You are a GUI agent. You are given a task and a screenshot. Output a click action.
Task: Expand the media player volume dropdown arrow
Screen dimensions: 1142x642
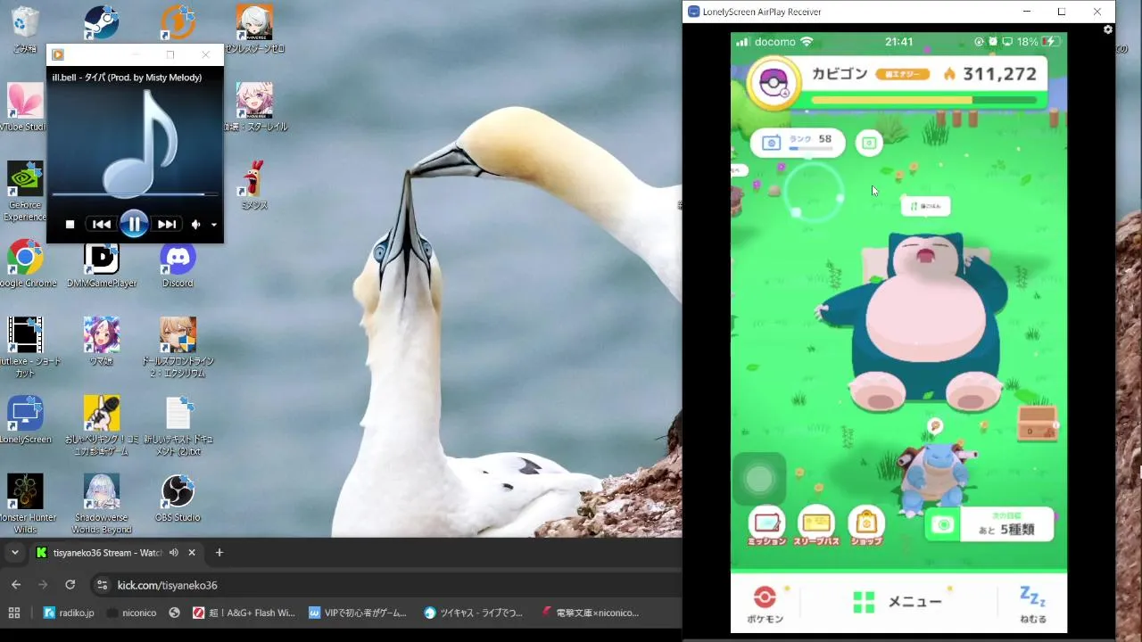[x=214, y=225]
